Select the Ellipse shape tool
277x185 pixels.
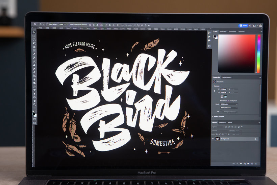pyautogui.click(x=34, y=97)
